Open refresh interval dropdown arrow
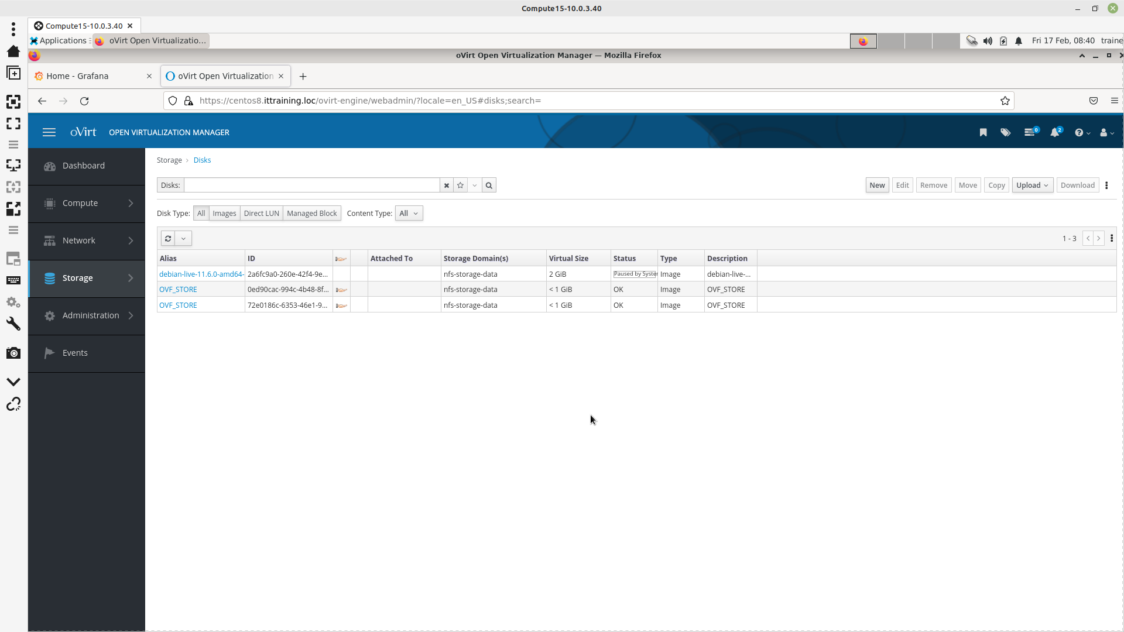This screenshot has height=632, width=1124. click(183, 239)
